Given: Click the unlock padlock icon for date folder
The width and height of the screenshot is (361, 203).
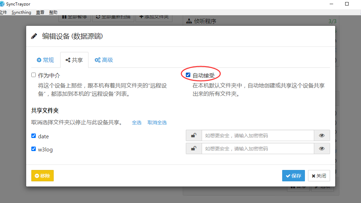Looking at the screenshot, I should pyautogui.click(x=194, y=136).
